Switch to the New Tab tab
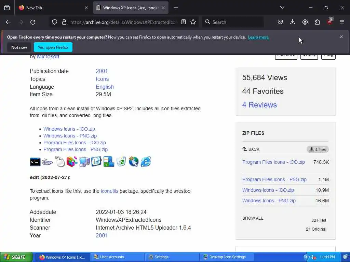Viewport: 350px width, 262px height. click(x=53, y=8)
